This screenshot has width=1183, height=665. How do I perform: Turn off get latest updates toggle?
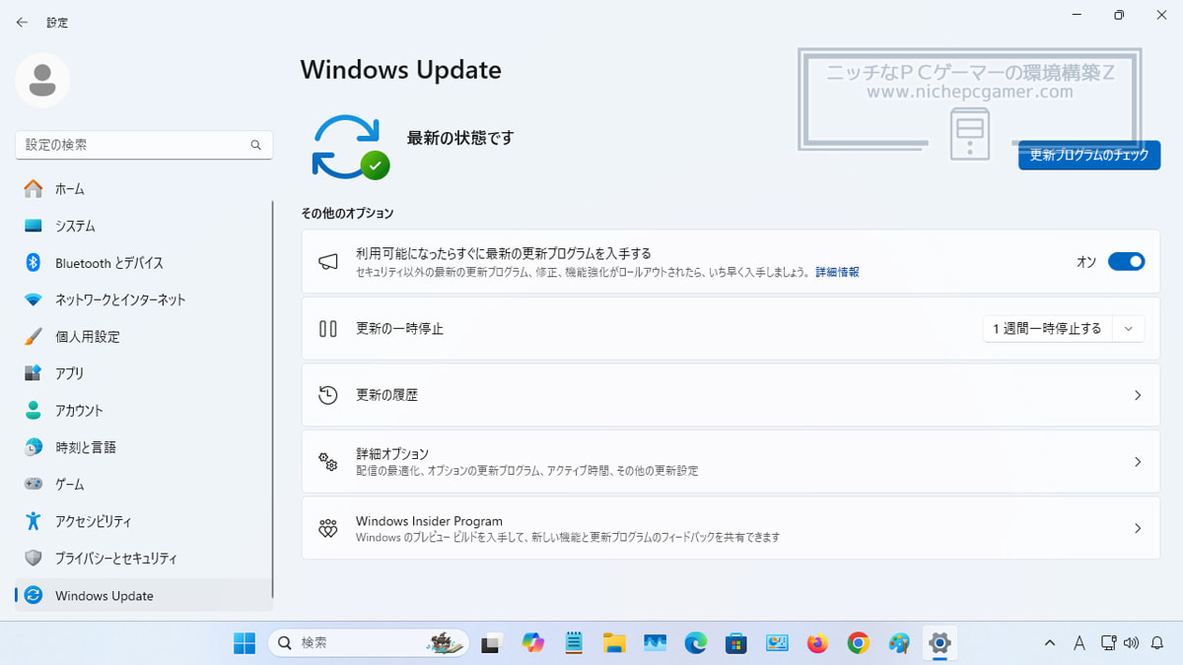tap(1127, 261)
